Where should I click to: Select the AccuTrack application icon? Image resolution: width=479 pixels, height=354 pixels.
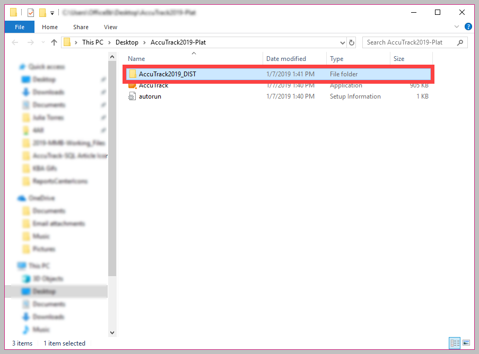(x=132, y=85)
